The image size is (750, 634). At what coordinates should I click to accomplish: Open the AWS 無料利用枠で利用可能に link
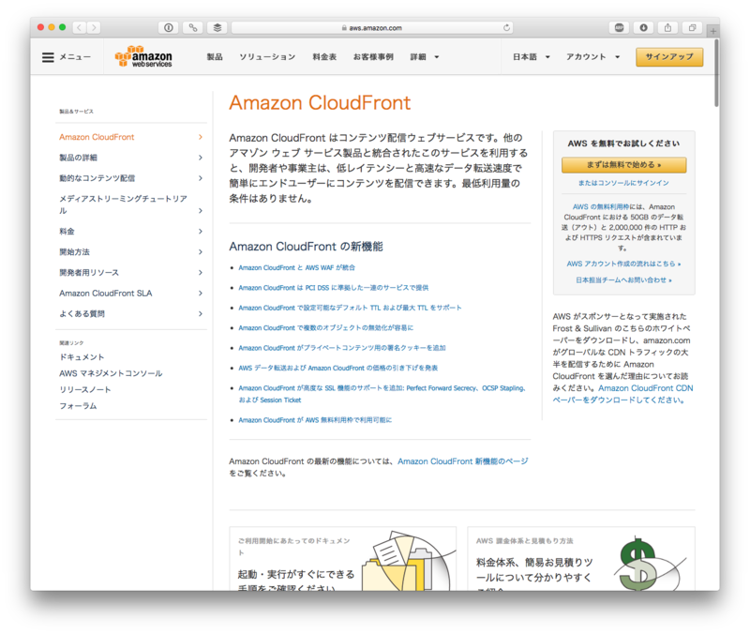[x=315, y=420]
